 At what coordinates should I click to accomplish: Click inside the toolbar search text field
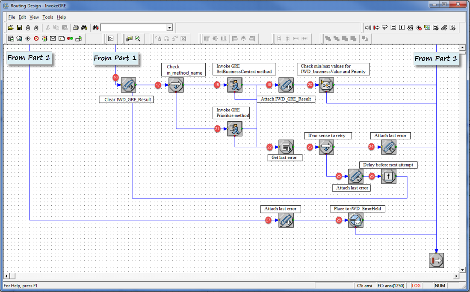pyautogui.click(x=133, y=28)
